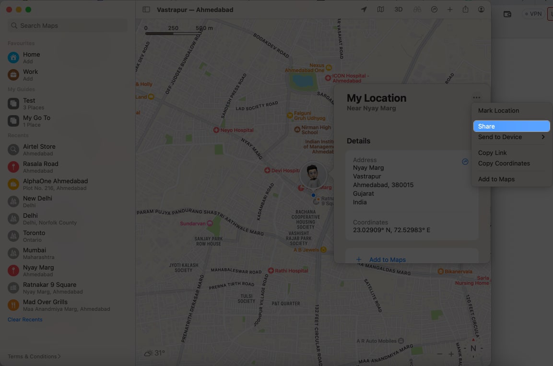Viewport: 553px width, 366px height.
Task: Choose Copy Link from the menu
Action: pyautogui.click(x=511, y=153)
